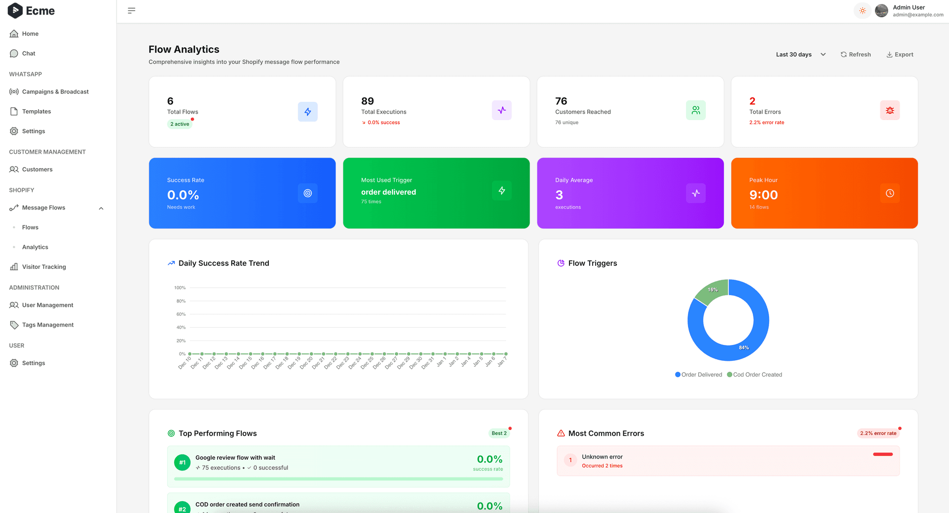This screenshot has width=949, height=513.
Task: Click the Admin User avatar
Action: (x=881, y=10)
